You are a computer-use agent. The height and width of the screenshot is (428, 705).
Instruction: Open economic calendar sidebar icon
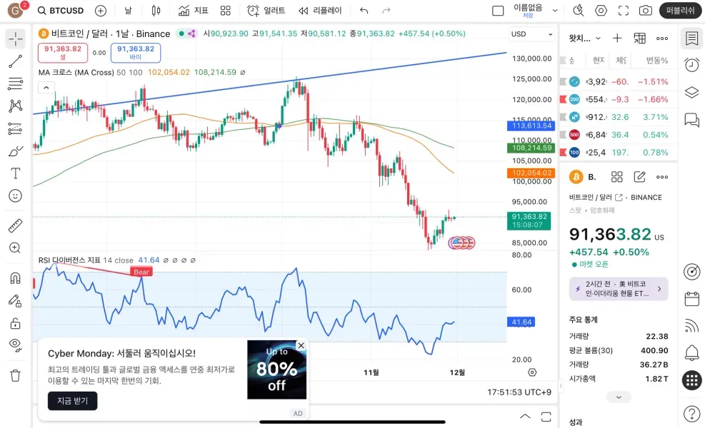coord(691,299)
